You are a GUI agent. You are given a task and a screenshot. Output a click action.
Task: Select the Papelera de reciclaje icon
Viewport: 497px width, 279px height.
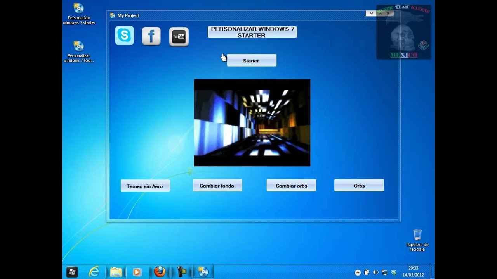(417, 240)
